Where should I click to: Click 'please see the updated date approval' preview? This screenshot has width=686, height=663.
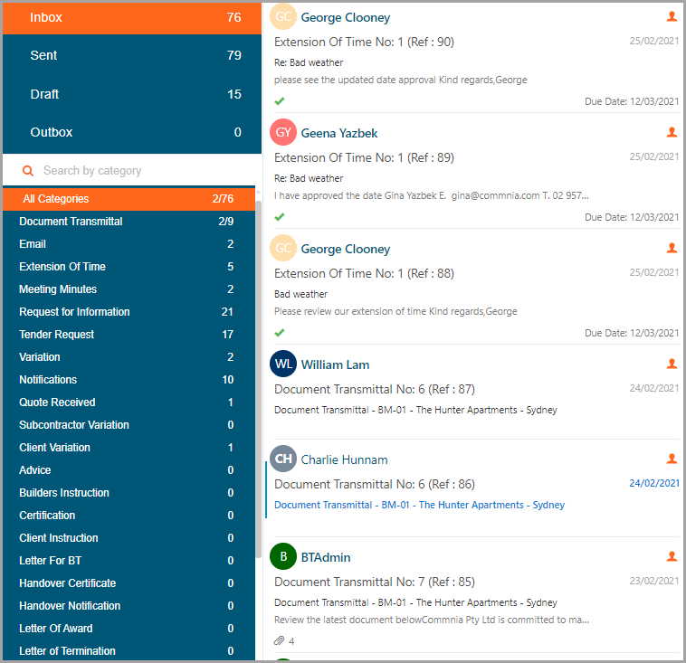coord(400,80)
